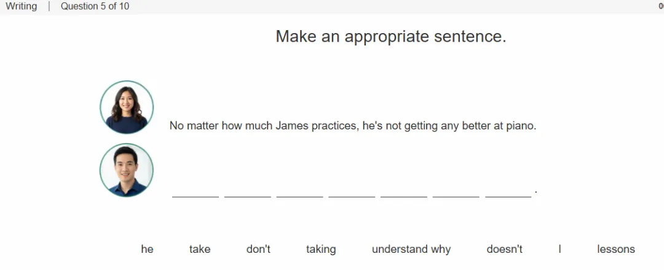664x270 pixels.
Task: Click the last blank before the period
Action: point(508,191)
